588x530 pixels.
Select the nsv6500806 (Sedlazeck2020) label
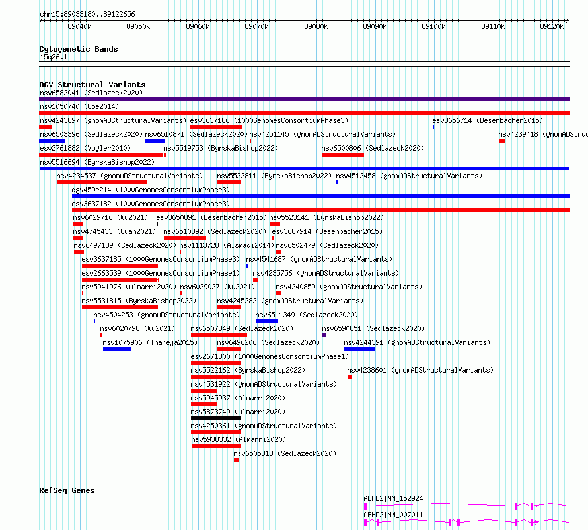pyautogui.click(x=373, y=148)
